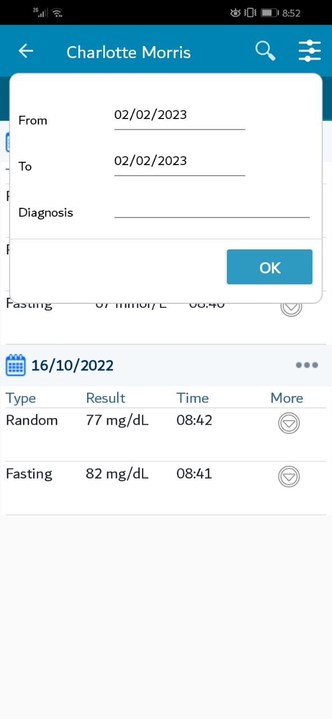
Task: Click the calendar icon beside 16/10/2022
Action: click(x=16, y=365)
